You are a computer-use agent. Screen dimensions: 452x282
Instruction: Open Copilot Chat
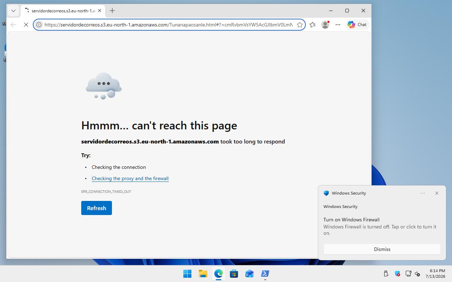click(357, 25)
